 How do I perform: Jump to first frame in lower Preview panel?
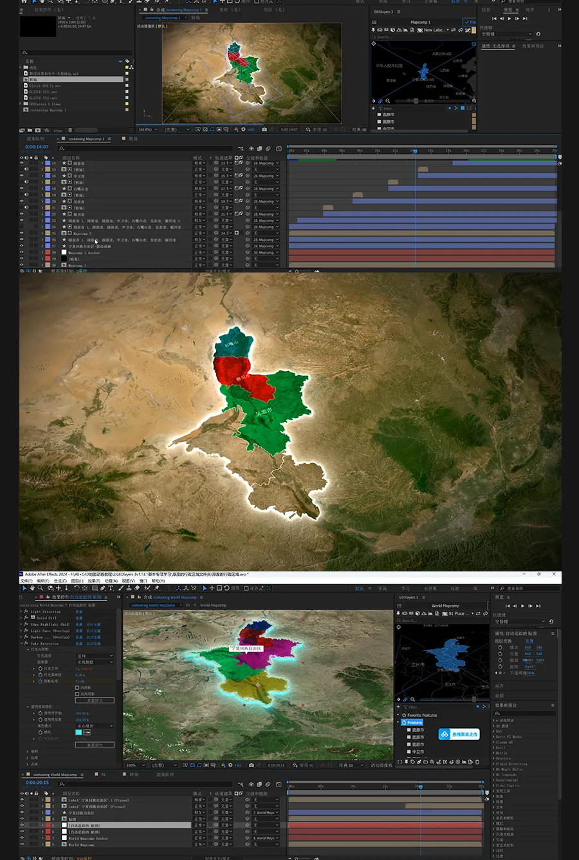click(x=508, y=606)
